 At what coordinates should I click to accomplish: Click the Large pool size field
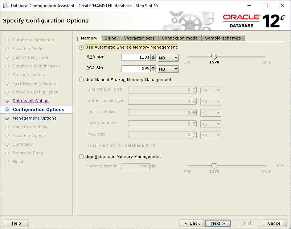pos(160,124)
